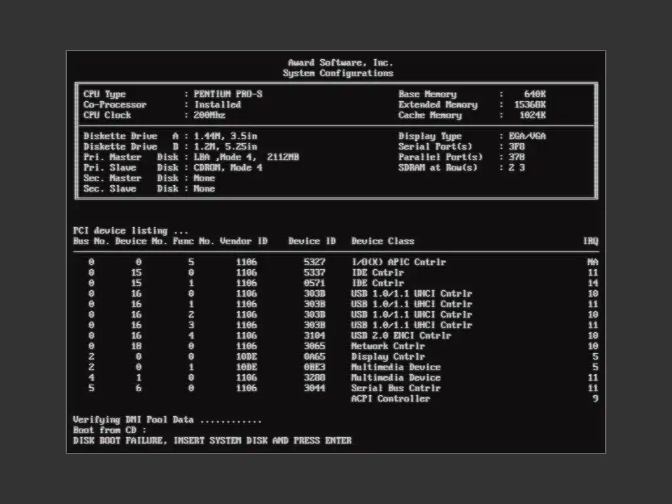Click the 'Parallel Port(s)' label
The image size is (672, 504).
point(440,157)
